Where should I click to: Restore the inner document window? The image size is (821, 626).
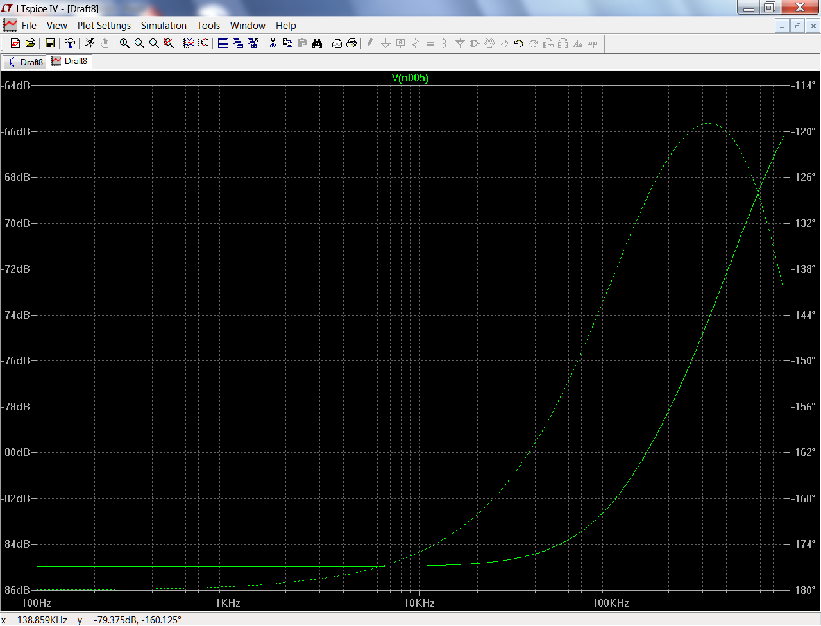(797, 26)
